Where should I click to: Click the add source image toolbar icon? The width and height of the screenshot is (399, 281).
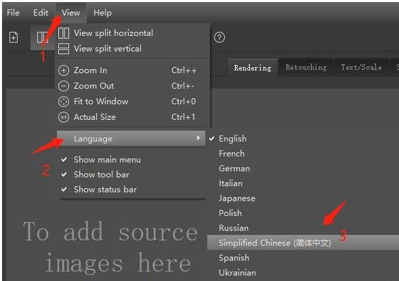click(14, 37)
